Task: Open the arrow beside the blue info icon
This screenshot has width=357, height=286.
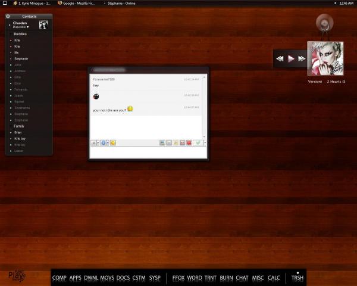Action: [x=108, y=143]
